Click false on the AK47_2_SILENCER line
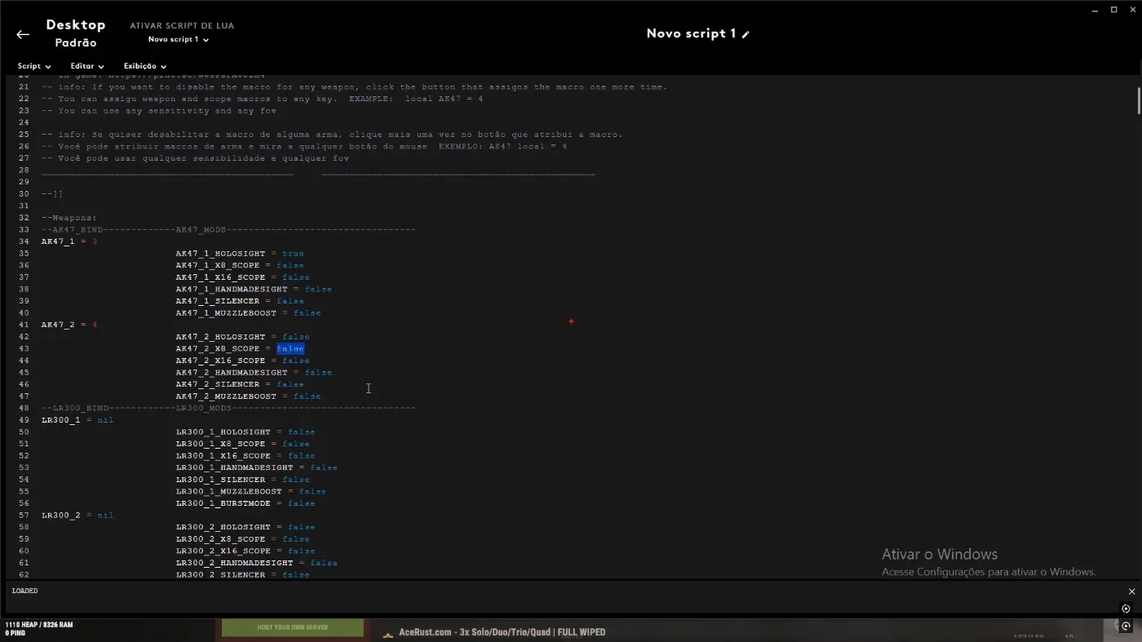Image resolution: width=1142 pixels, height=642 pixels. point(290,384)
